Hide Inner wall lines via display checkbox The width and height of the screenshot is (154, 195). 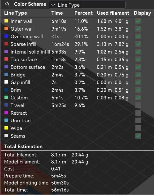138,21
